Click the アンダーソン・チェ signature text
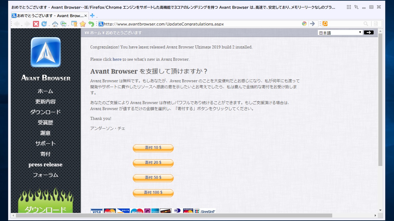This screenshot has width=394, height=221. [108, 128]
